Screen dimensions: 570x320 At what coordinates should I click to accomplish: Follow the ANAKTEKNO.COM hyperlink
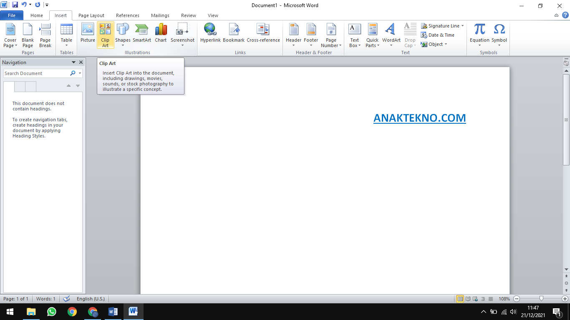click(420, 118)
